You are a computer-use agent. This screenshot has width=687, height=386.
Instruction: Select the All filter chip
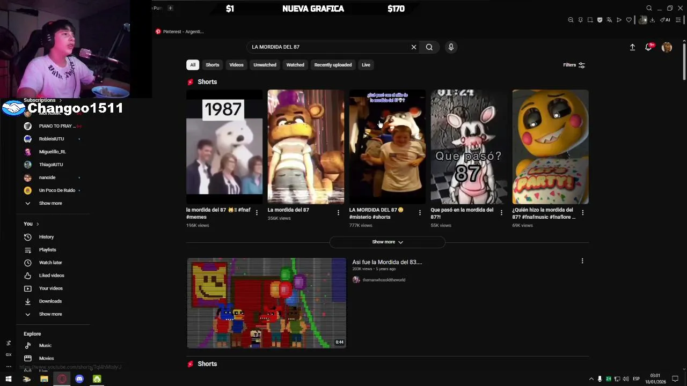tap(193, 65)
